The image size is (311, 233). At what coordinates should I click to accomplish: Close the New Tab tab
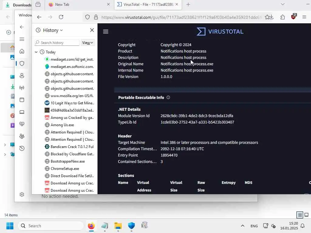[x=108, y=4]
